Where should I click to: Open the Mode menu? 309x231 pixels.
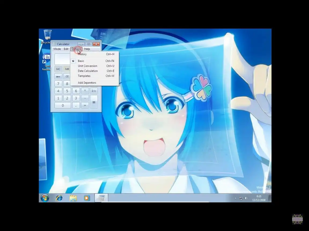click(57, 49)
